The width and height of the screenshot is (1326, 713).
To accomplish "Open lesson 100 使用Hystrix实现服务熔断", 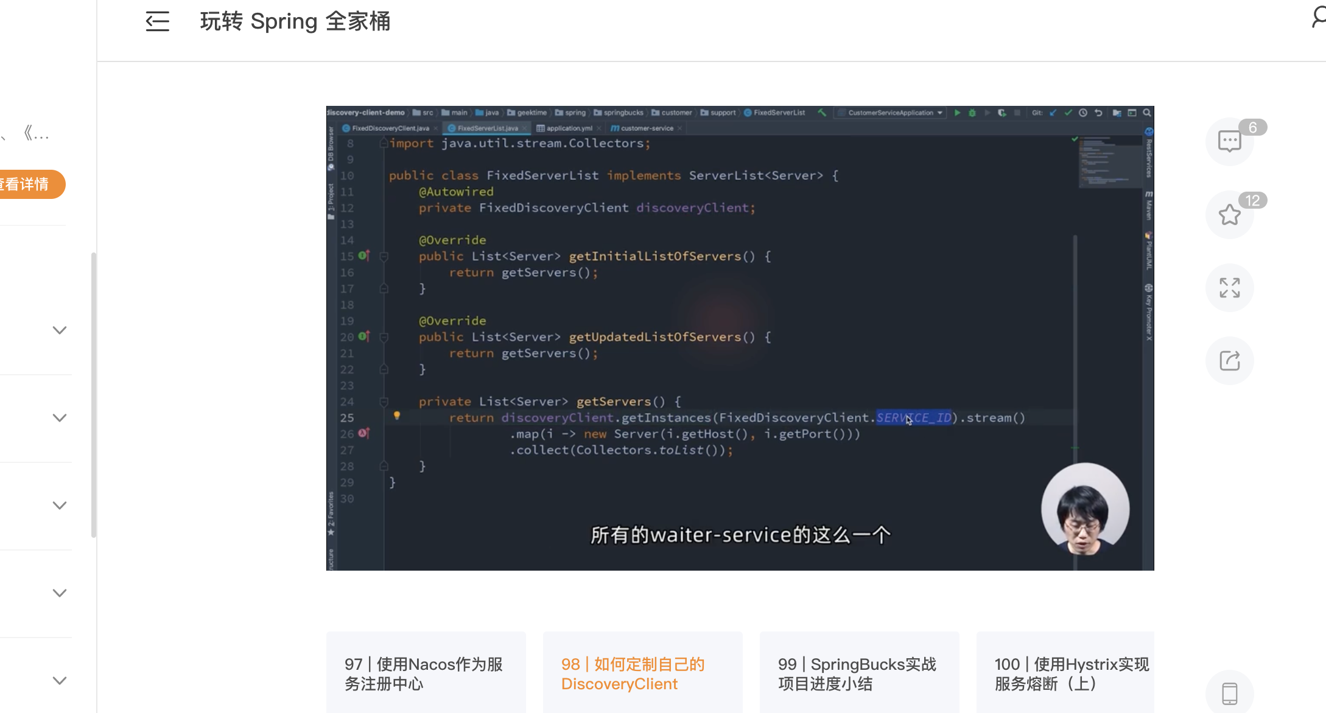I will (x=1065, y=672).
